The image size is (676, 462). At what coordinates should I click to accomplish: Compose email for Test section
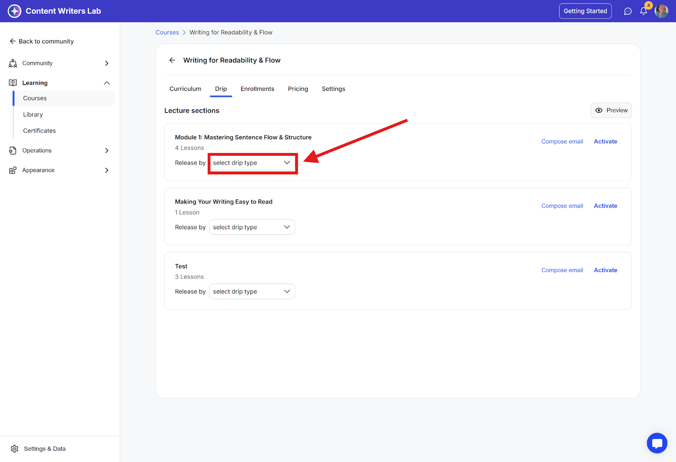coord(562,270)
